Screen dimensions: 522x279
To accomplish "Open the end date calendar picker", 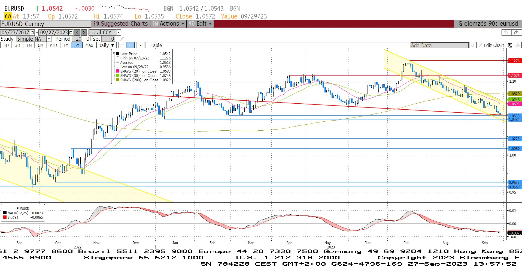I will (x=71, y=32).
